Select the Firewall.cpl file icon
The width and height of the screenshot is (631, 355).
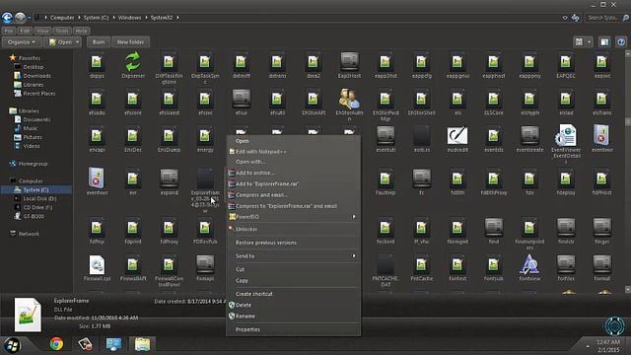click(x=97, y=264)
